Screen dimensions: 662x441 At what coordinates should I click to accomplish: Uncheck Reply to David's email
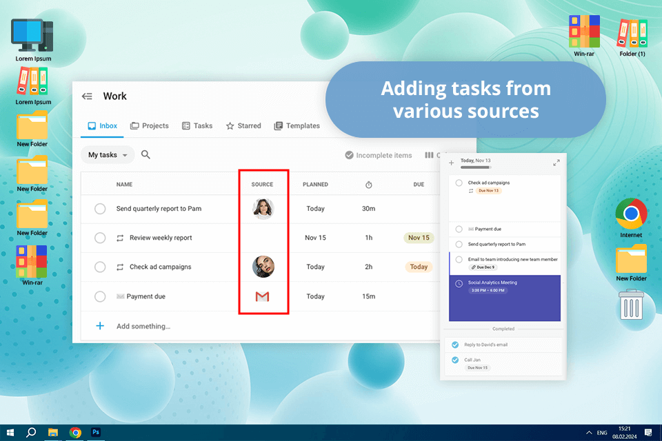[455, 345]
